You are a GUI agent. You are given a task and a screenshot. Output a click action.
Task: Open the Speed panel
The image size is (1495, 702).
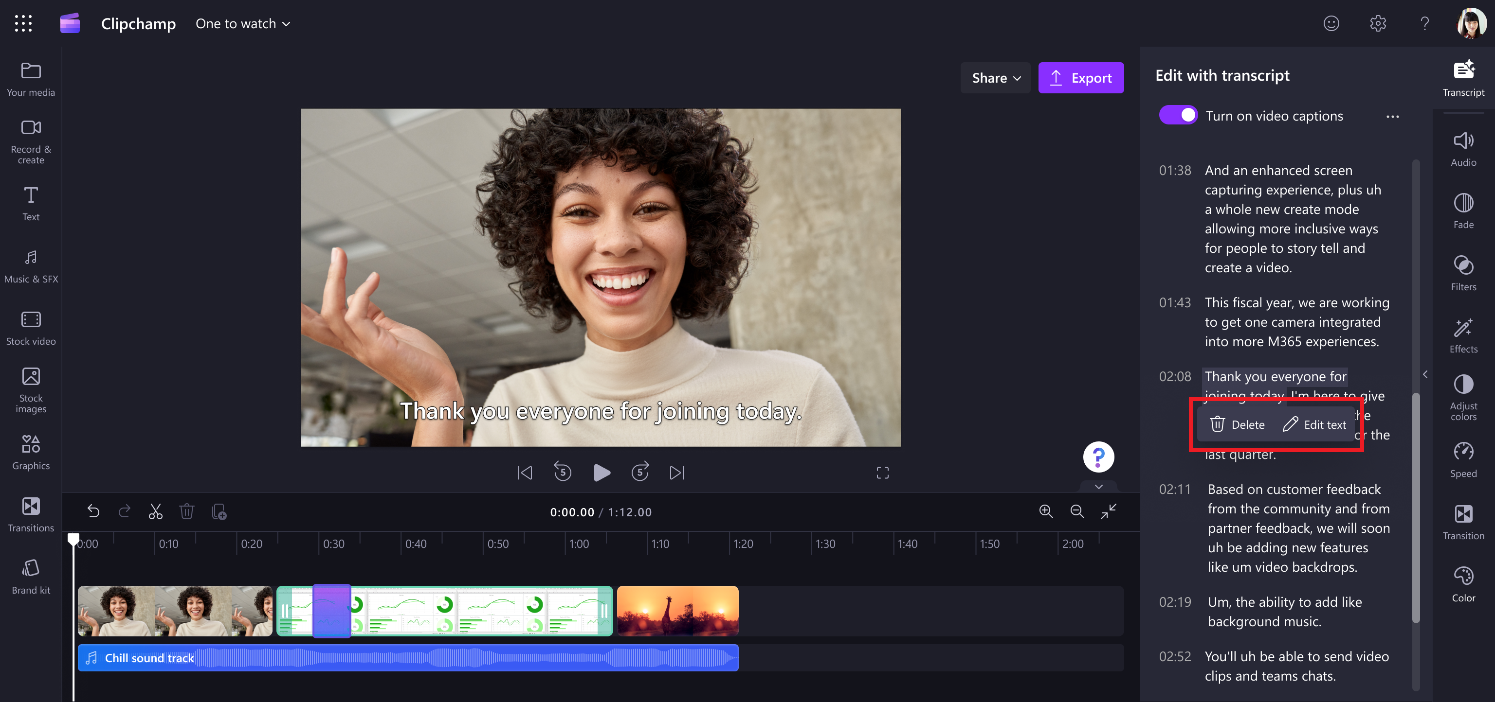(1463, 458)
